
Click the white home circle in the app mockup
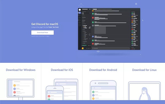pyautogui.click(x=80, y=10)
